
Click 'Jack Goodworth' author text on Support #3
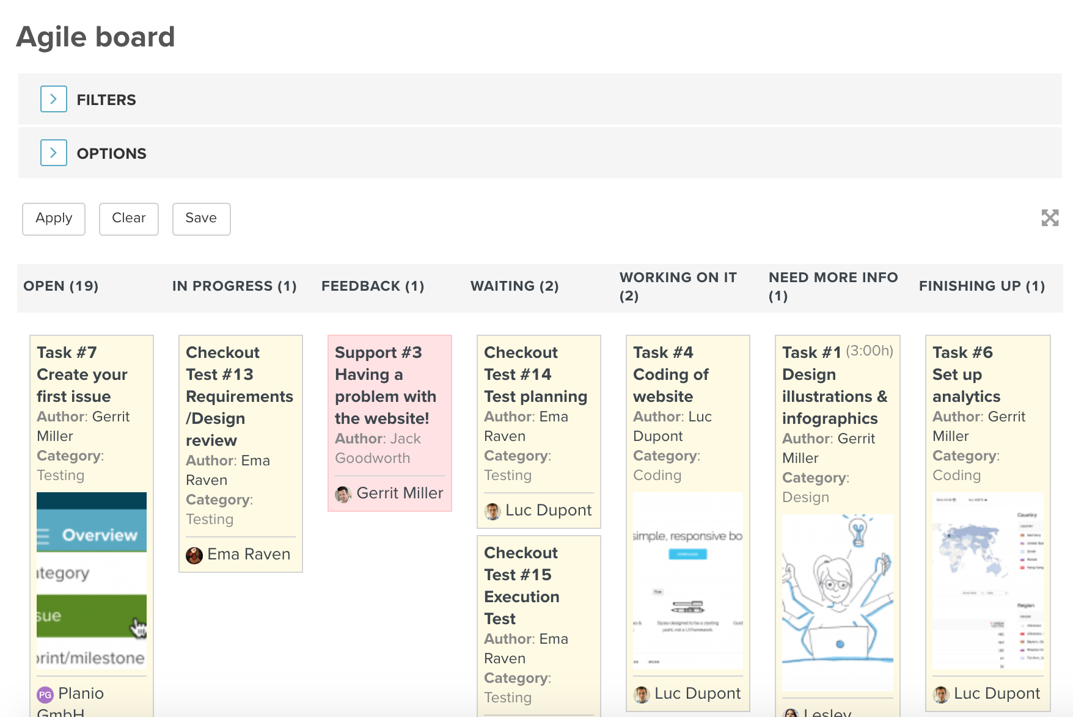coord(378,448)
